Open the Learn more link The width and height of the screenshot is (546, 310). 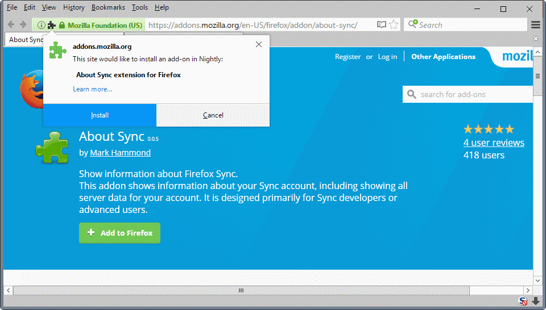(92, 89)
